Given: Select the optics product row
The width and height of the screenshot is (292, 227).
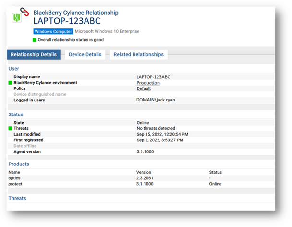Looking at the screenshot, I should pos(14,177).
